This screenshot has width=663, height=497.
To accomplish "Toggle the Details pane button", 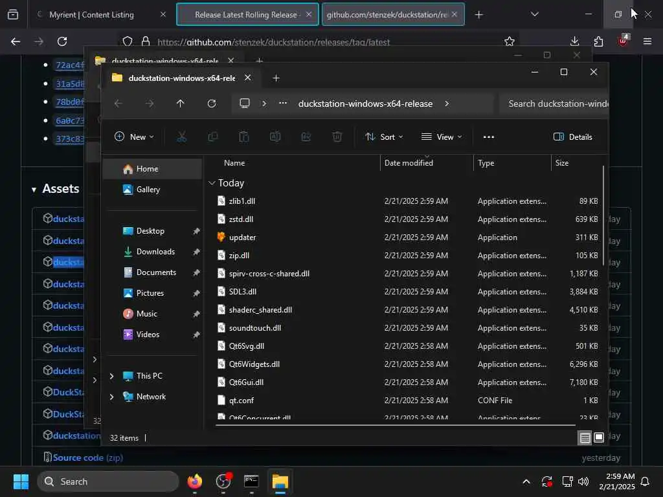I will tap(572, 137).
